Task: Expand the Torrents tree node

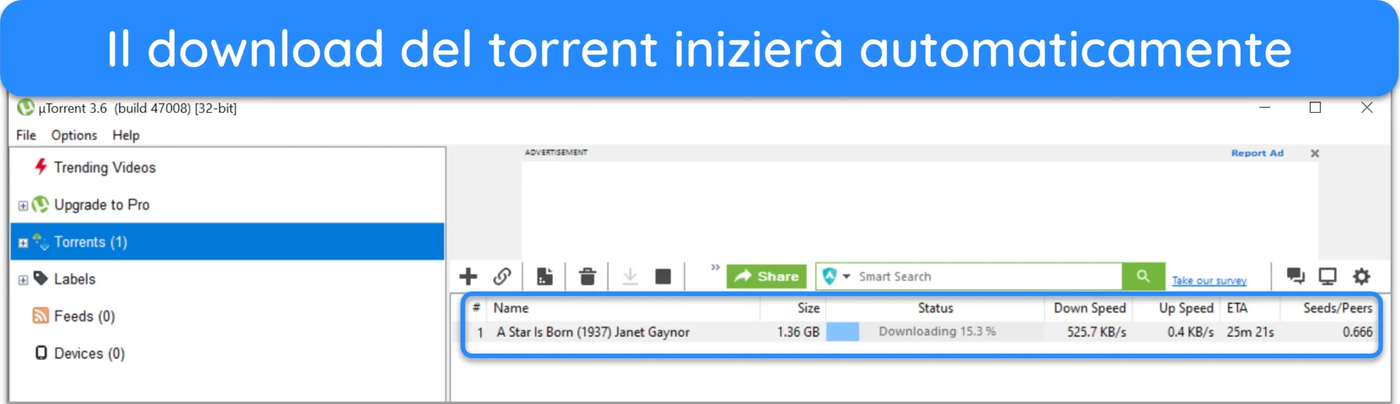Action: coord(23,243)
